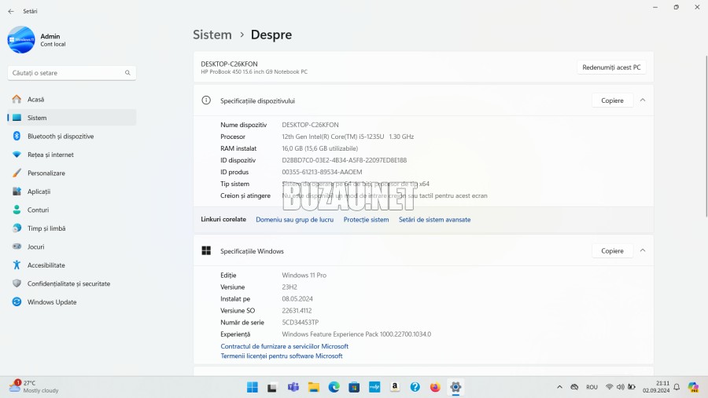Click the OneDrive cloud tray icon
This screenshot has height=398, width=708.
(x=574, y=387)
